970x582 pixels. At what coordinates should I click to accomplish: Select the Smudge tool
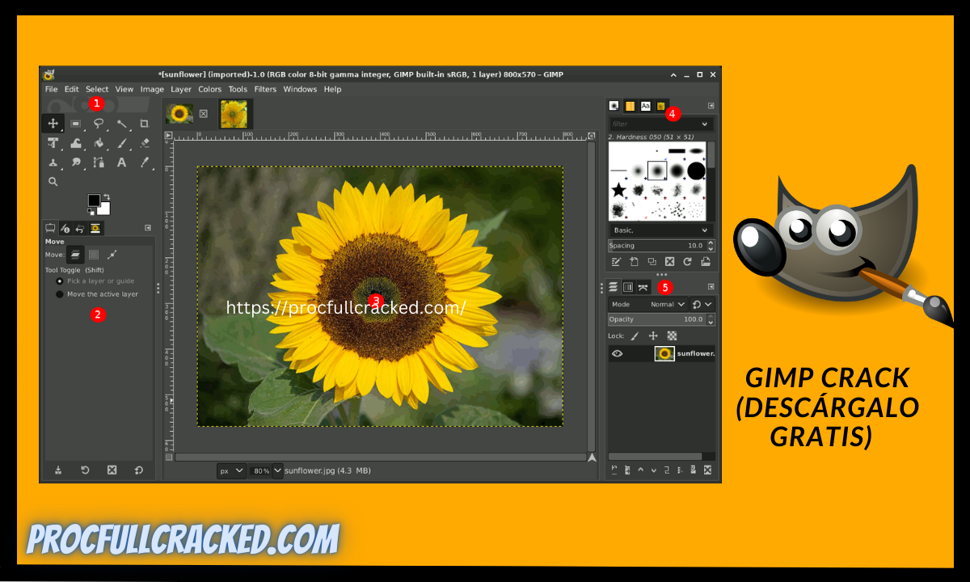[x=76, y=162]
